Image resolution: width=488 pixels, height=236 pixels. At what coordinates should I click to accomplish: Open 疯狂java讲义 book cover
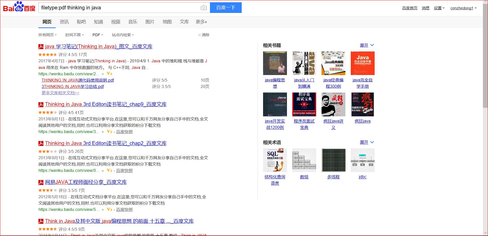(333, 104)
